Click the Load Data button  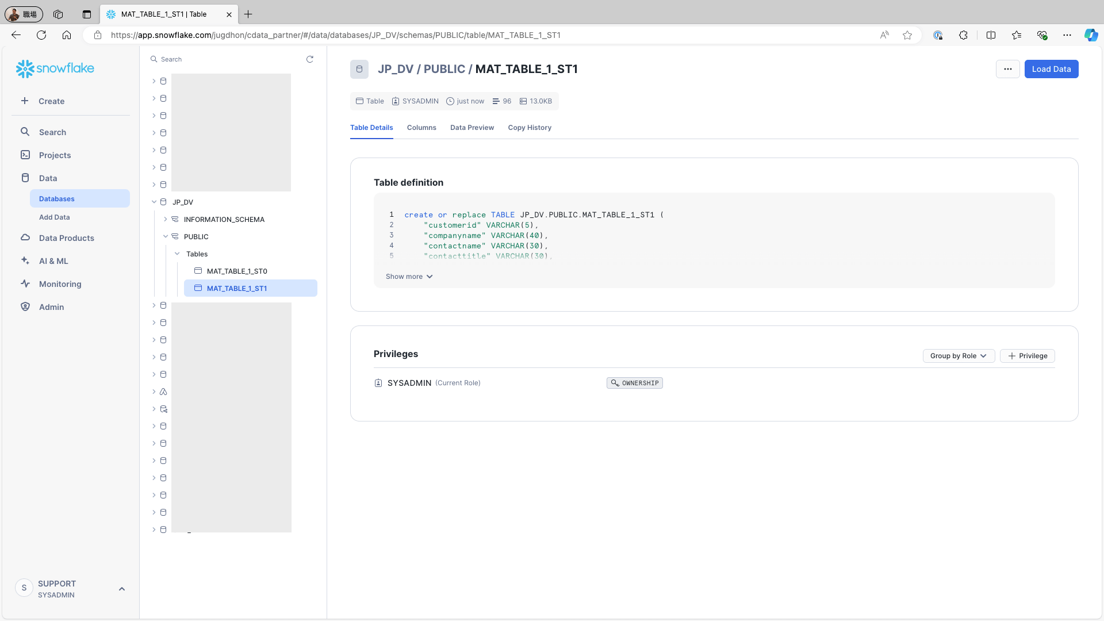click(1051, 69)
